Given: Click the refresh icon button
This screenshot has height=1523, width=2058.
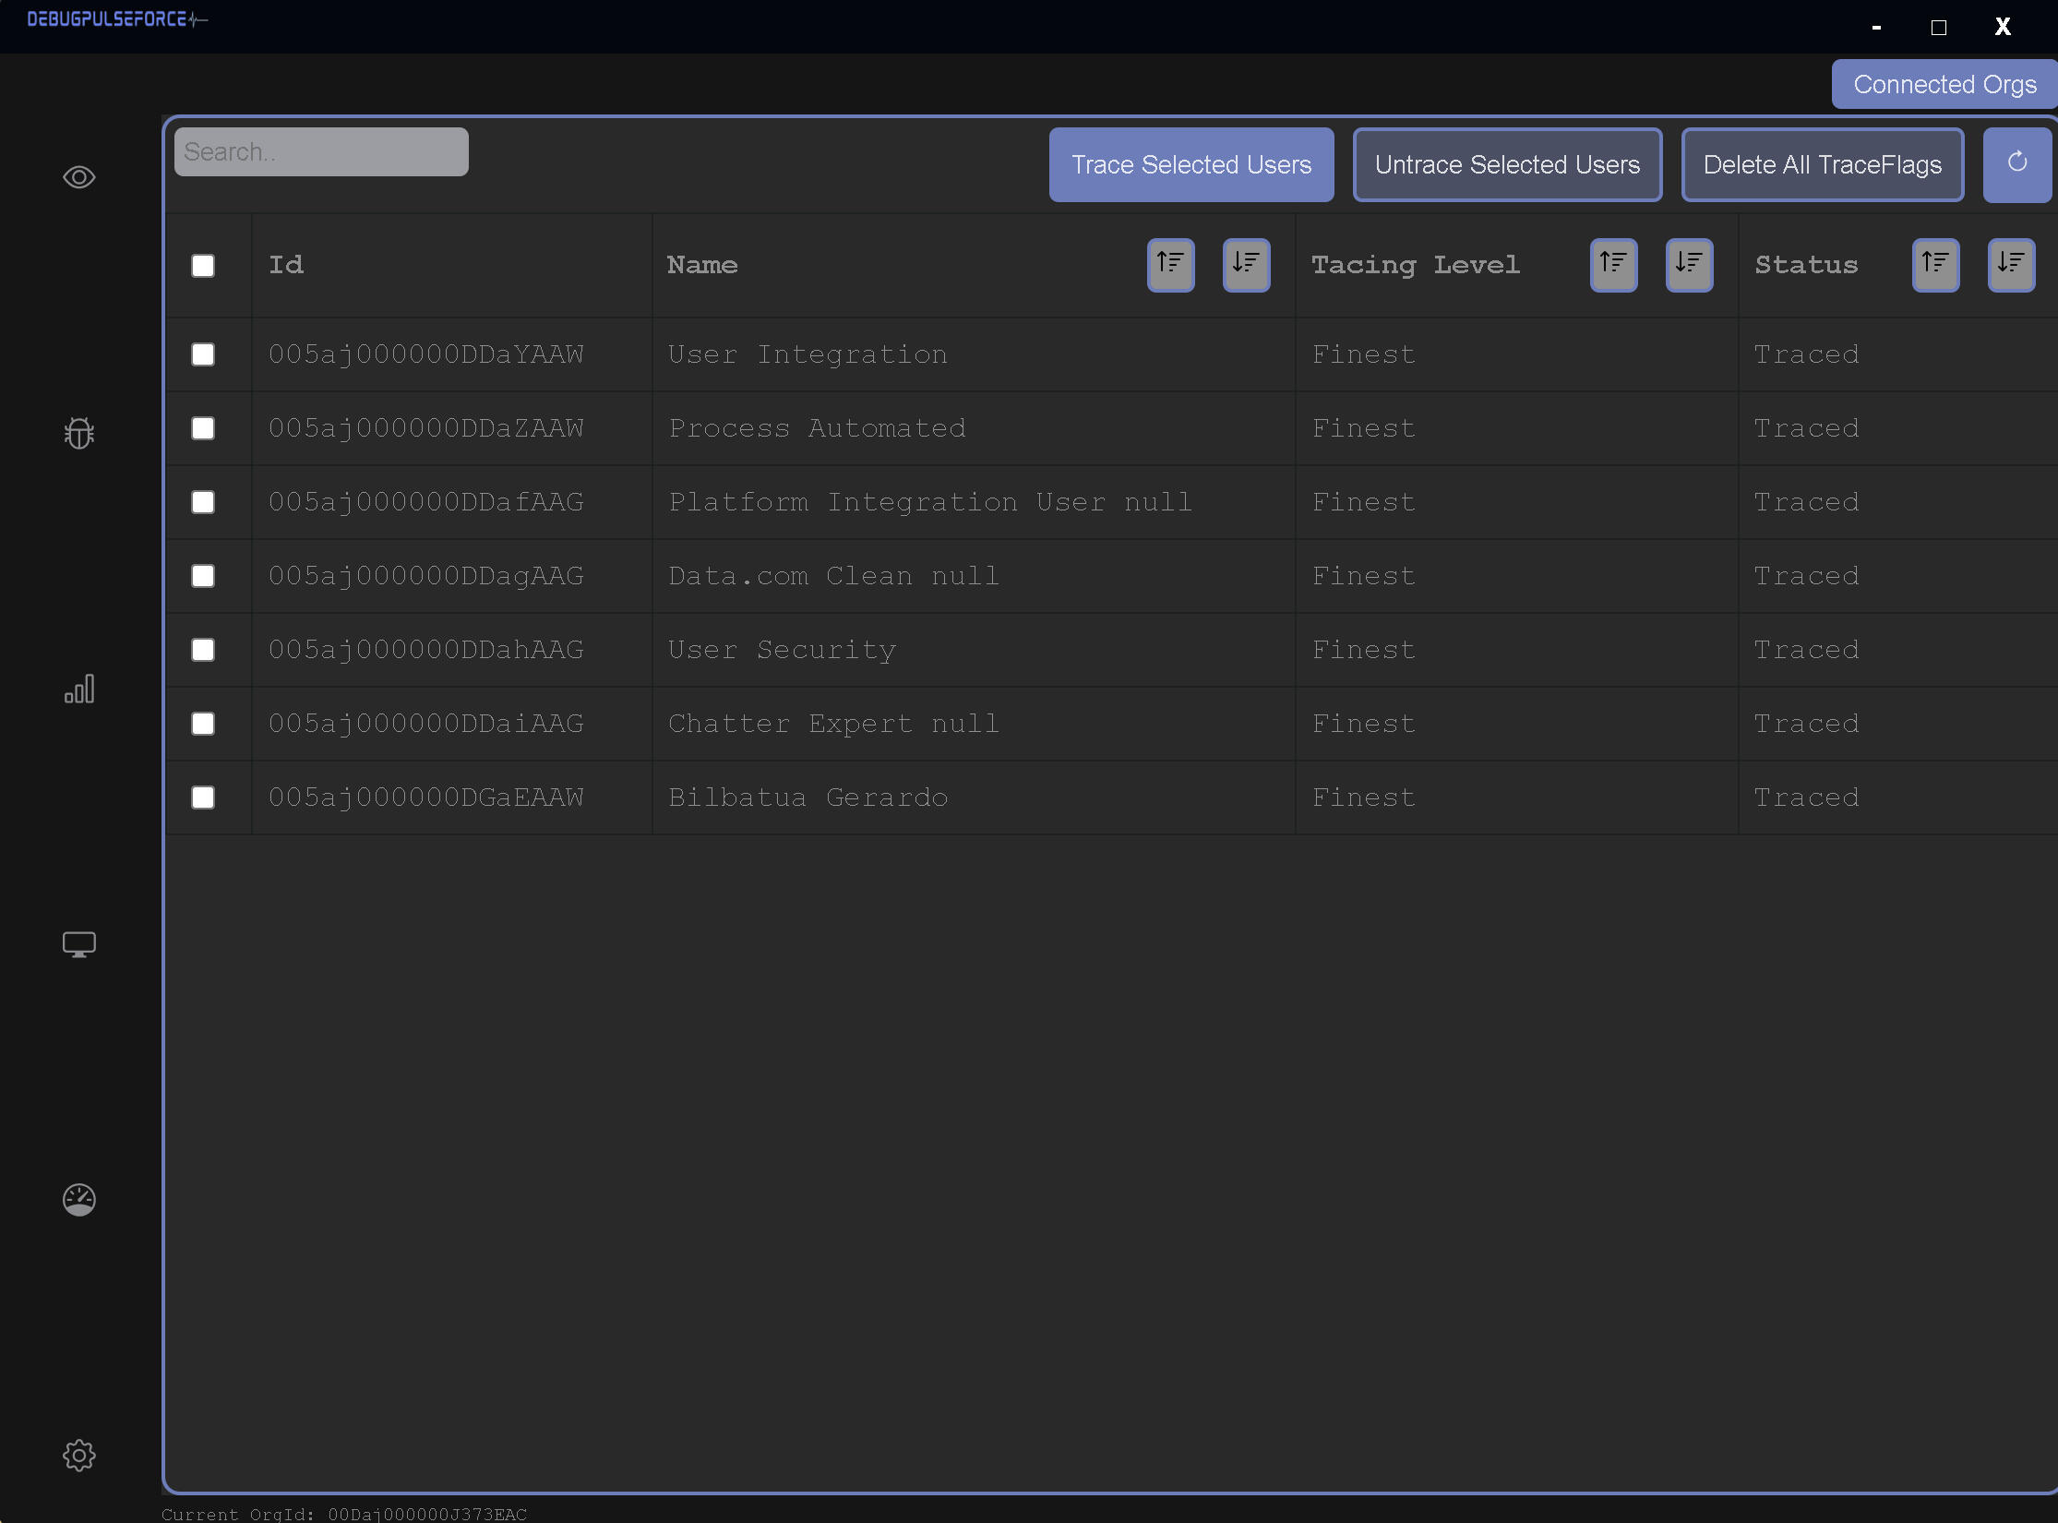Looking at the screenshot, I should (x=2016, y=164).
